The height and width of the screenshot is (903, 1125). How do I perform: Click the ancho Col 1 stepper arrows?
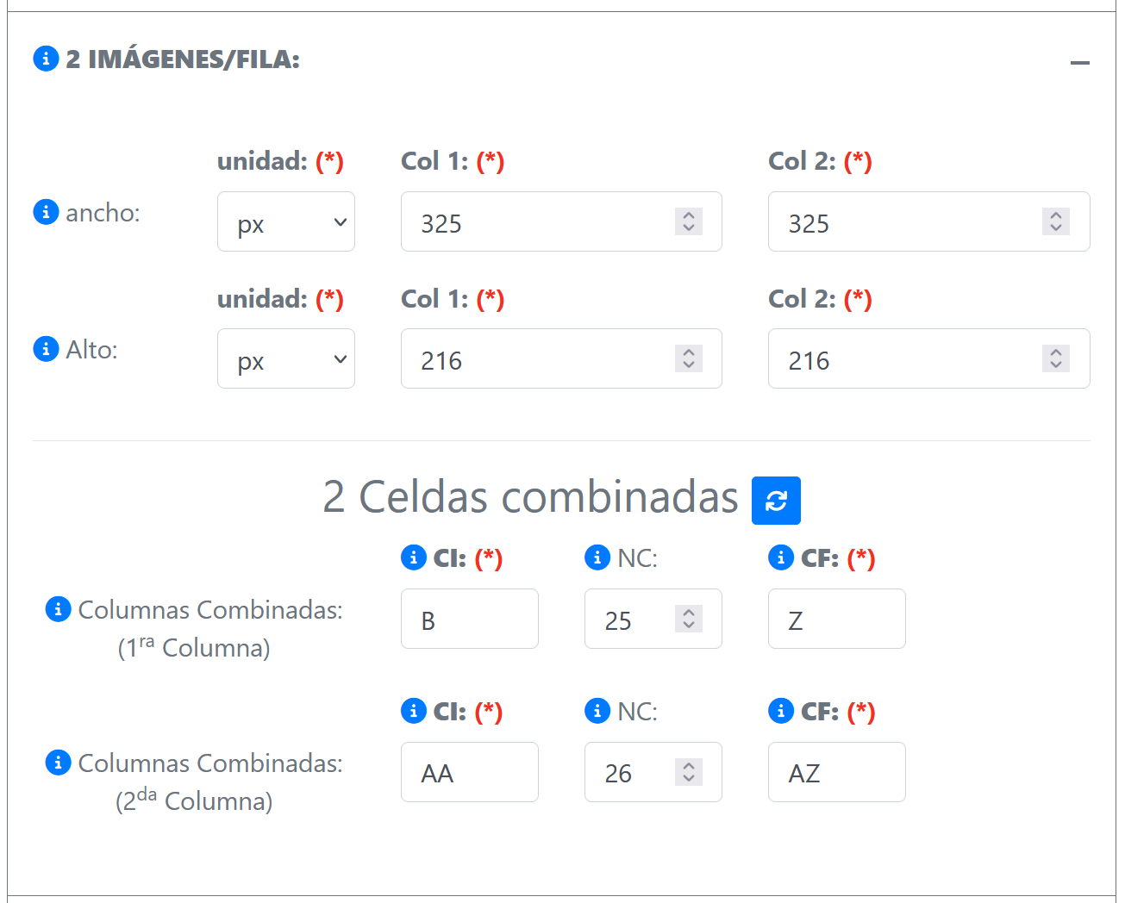coord(688,222)
